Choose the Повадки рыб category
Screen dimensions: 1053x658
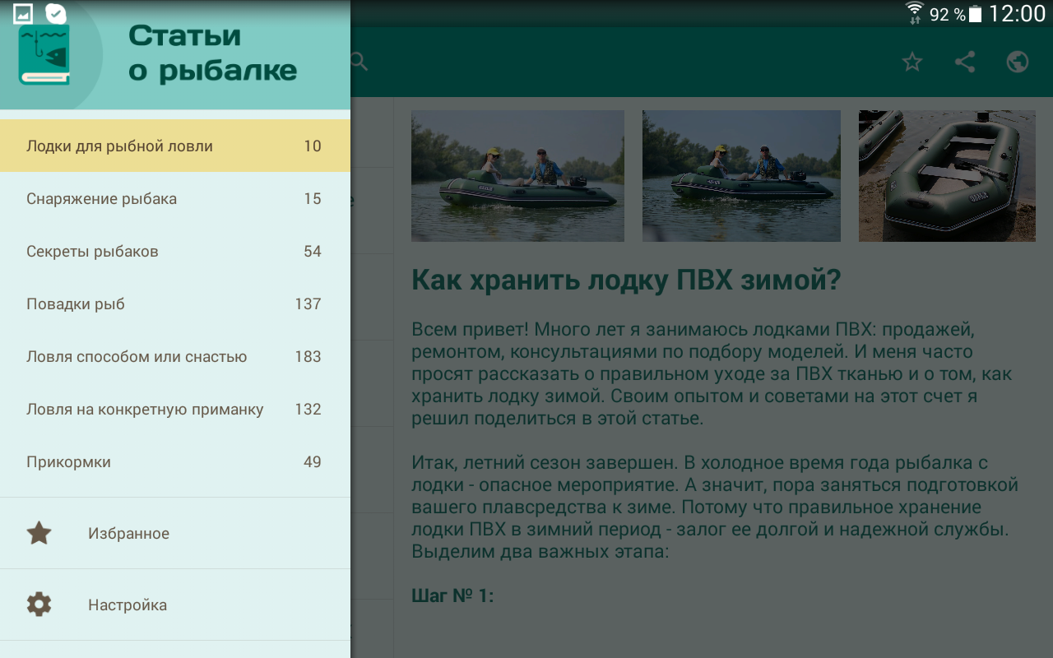tap(175, 304)
